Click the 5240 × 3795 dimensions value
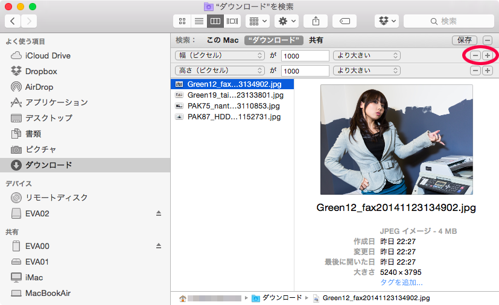Image resolution: width=499 pixels, height=305 pixels. pyautogui.click(x=401, y=272)
